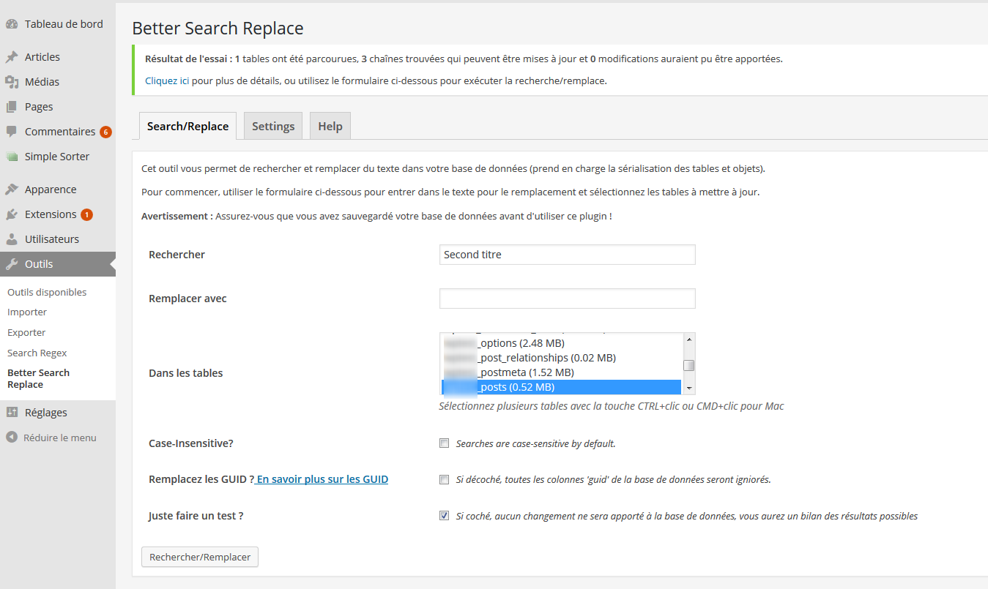Open Better Search Replace submenu item

click(39, 378)
